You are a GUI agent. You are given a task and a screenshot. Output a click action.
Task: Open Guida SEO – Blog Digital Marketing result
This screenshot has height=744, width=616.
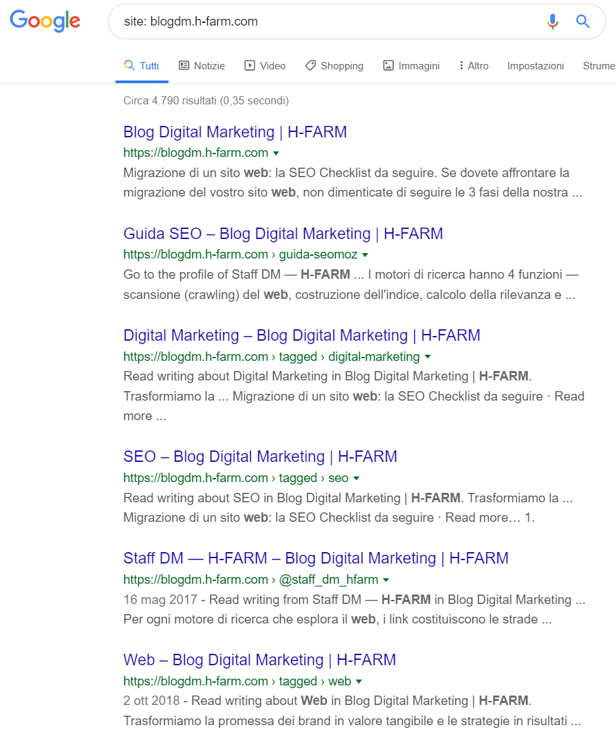tap(283, 234)
